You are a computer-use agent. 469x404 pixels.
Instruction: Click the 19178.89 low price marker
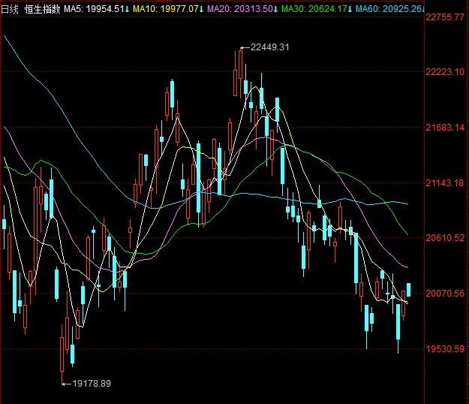pos(90,384)
